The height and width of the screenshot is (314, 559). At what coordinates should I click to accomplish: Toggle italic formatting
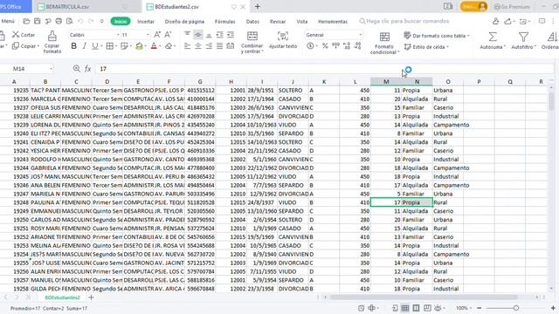coord(84,46)
